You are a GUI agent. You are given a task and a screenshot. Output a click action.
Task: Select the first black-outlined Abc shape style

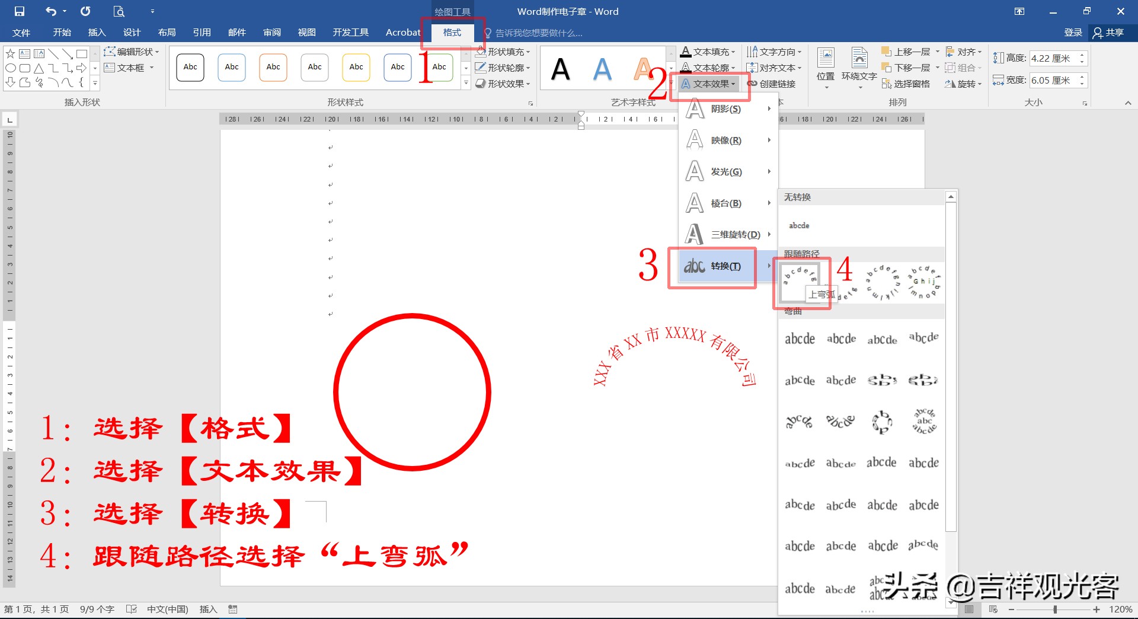tap(190, 67)
